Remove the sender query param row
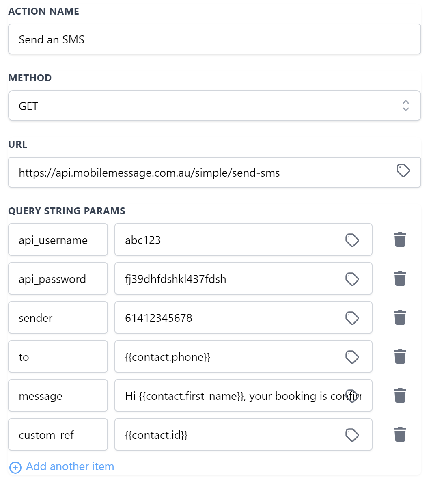 point(400,317)
